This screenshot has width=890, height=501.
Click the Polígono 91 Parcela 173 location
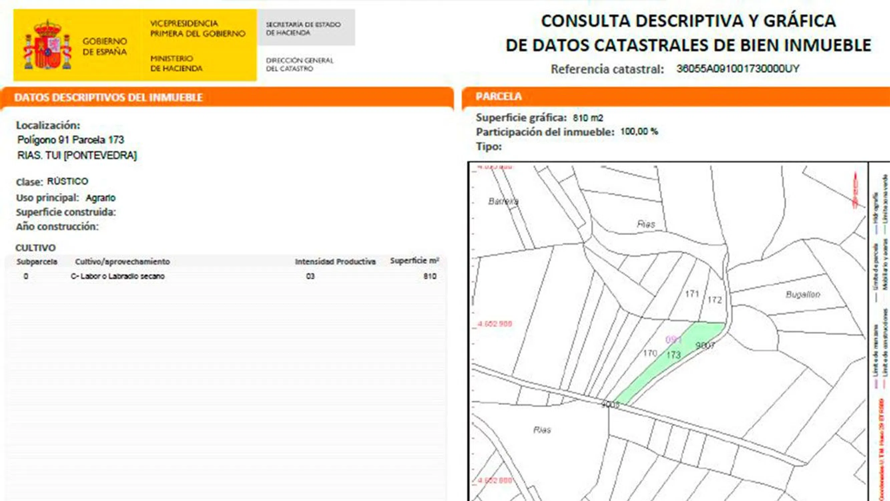click(70, 140)
